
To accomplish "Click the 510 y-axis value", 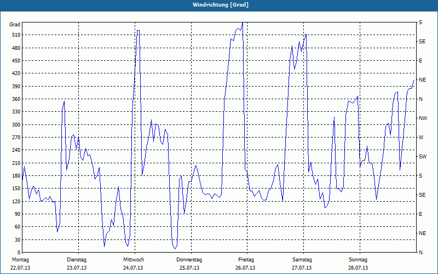I will [x=16, y=35].
